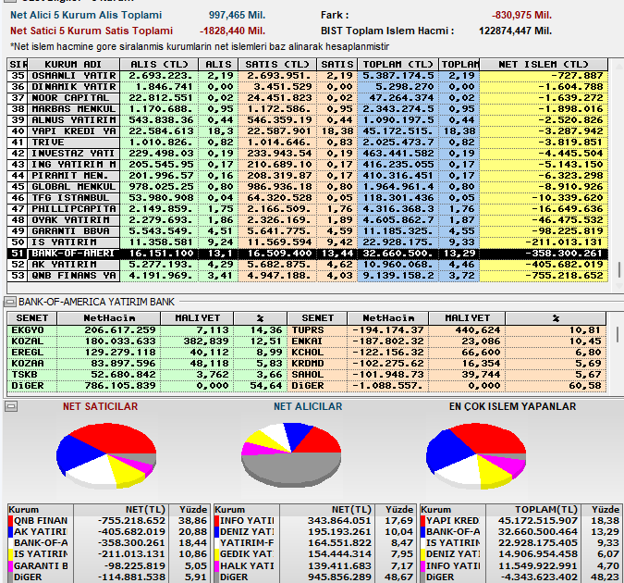Click the EKGYO stock row

(x=147, y=330)
